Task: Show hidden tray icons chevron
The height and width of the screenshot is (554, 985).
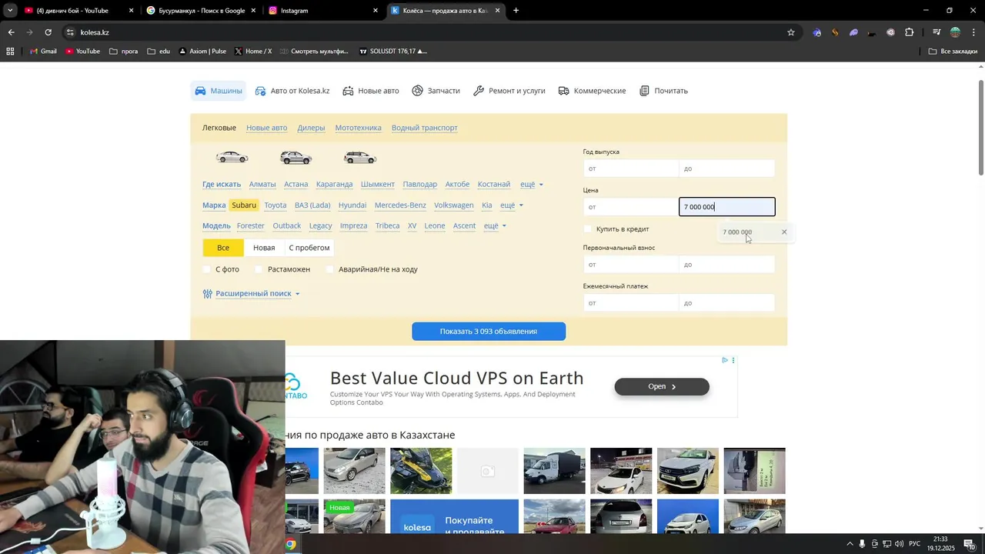Action: 850,544
